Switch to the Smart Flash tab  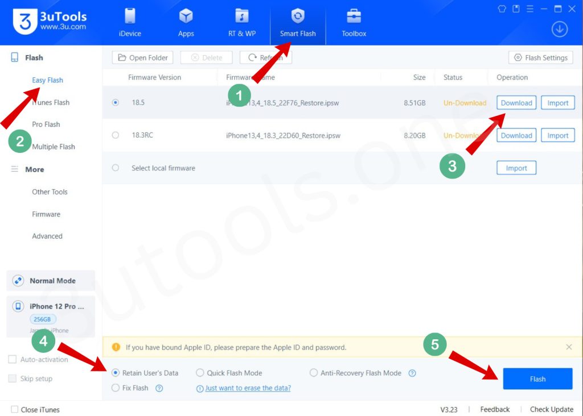298,23
